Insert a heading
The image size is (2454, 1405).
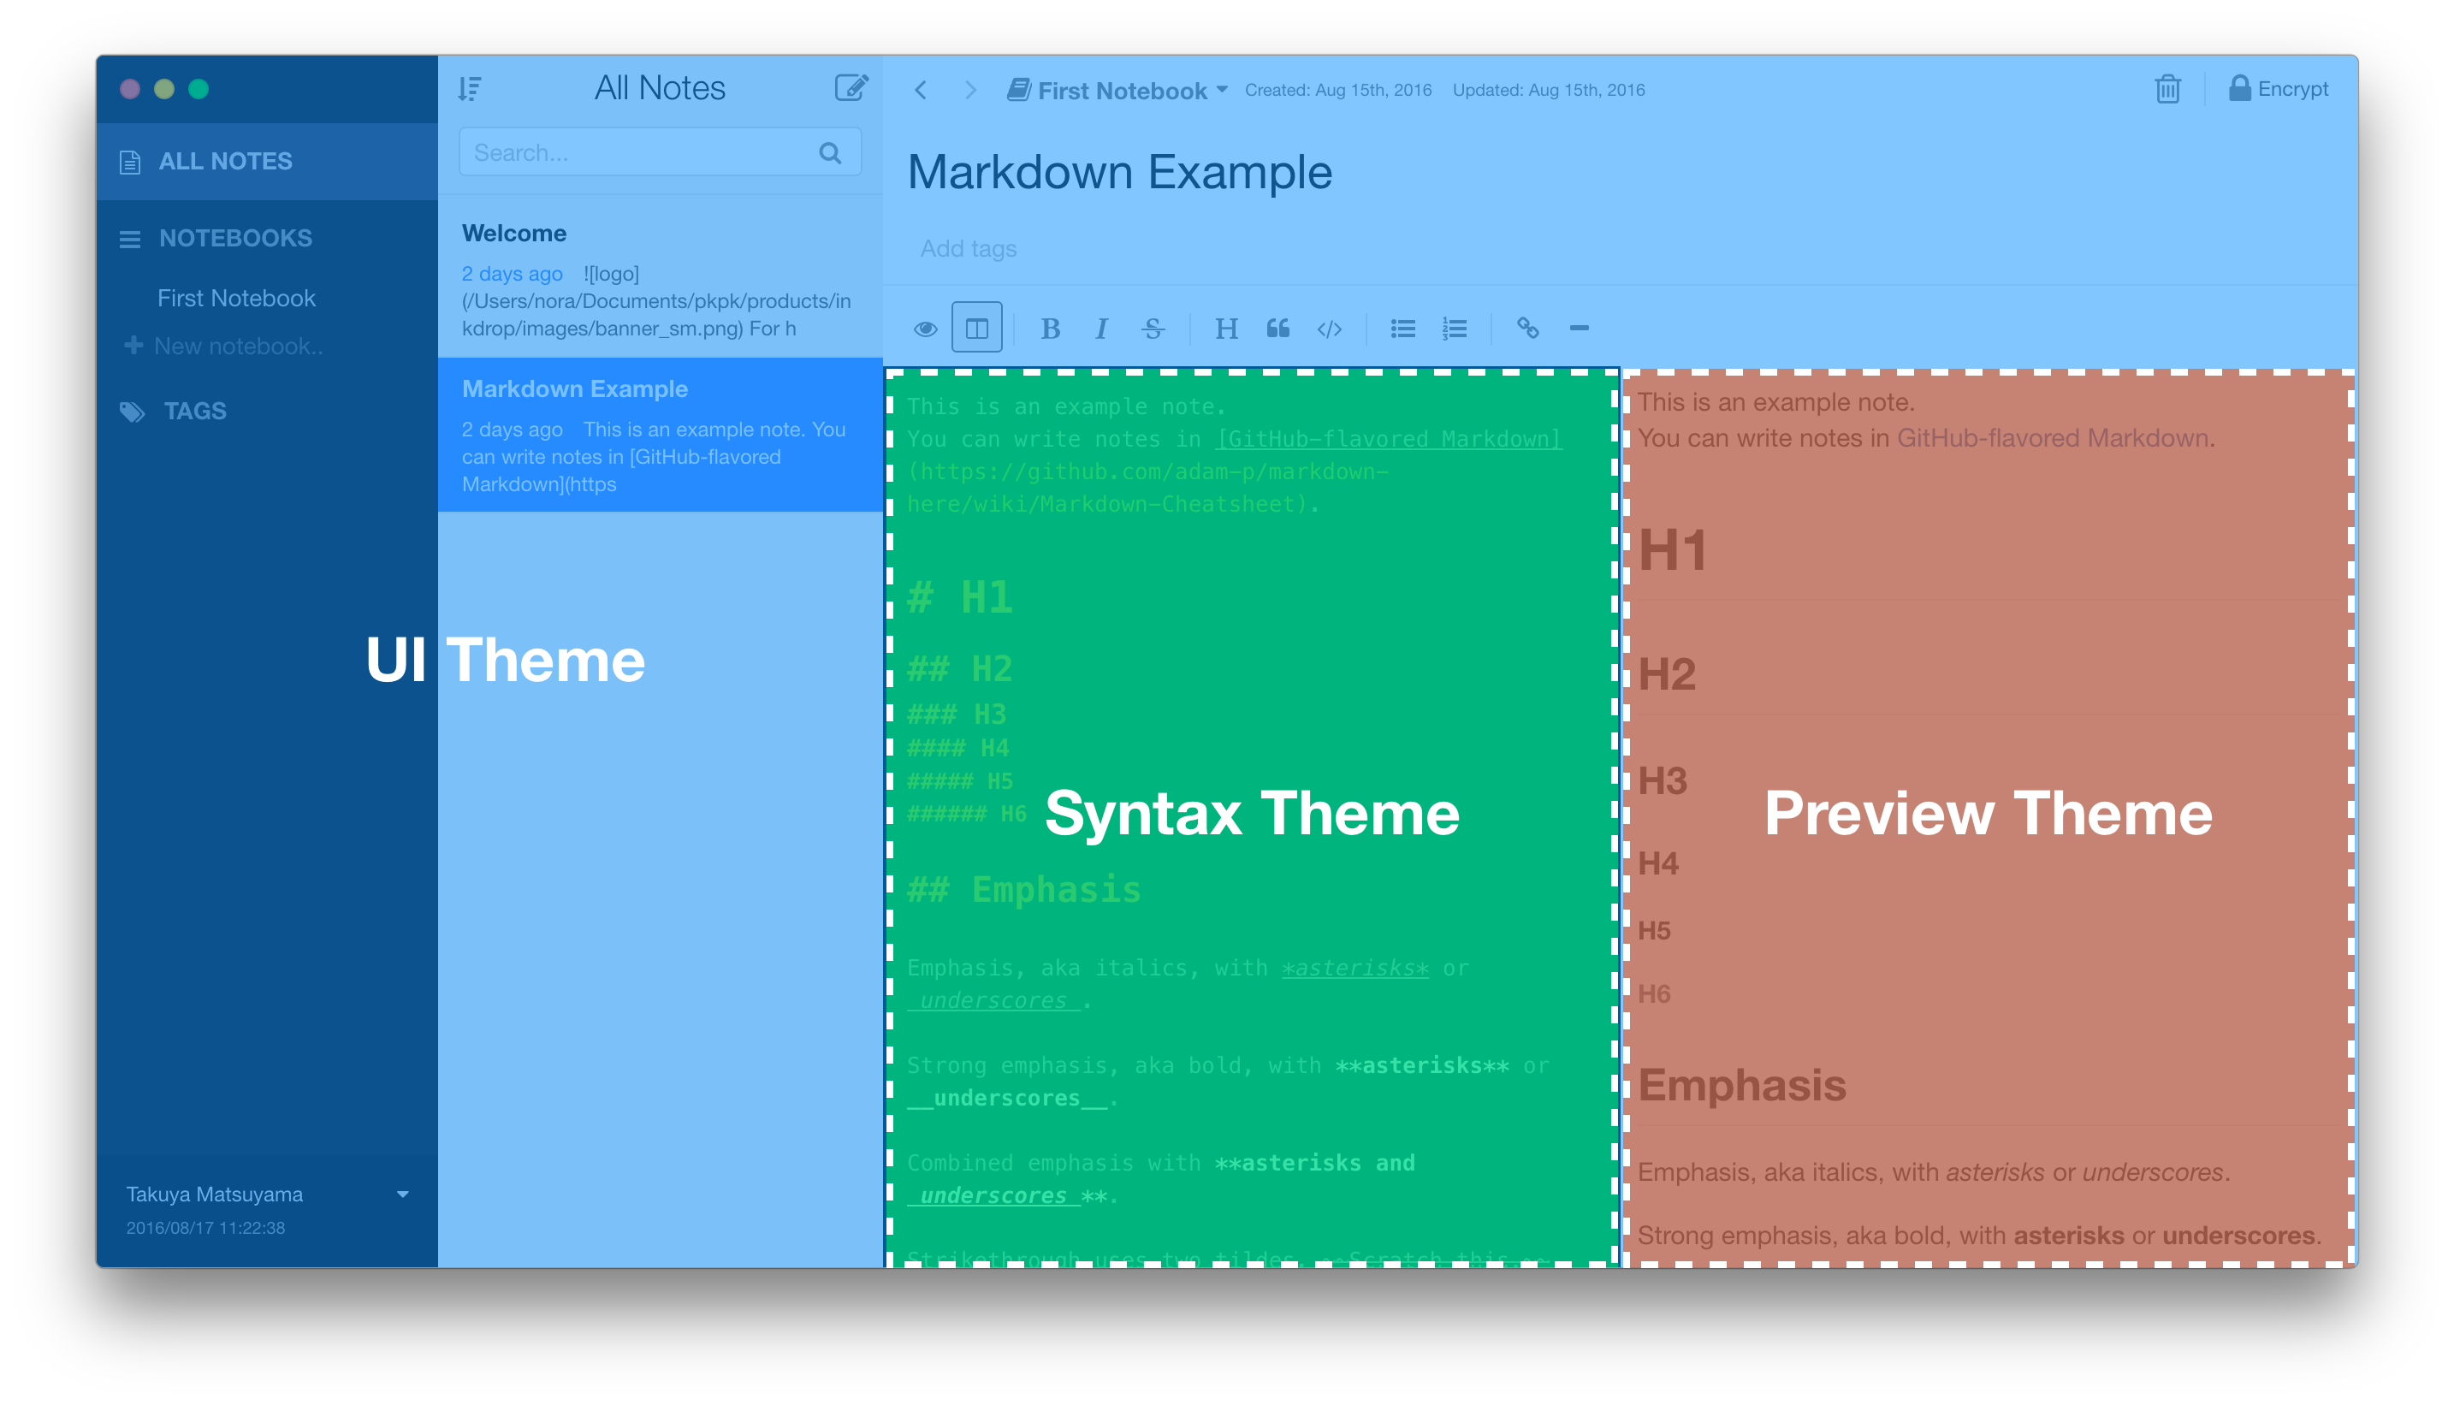tap(1226, 328)
